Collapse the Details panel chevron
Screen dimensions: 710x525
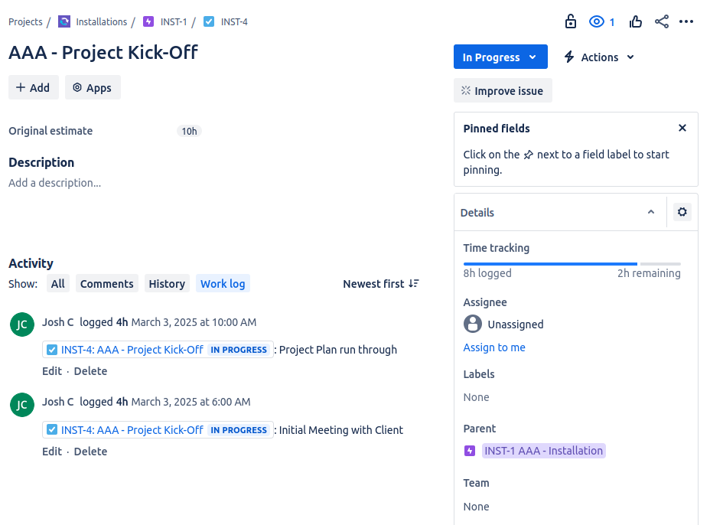pyautogui.click(x=650, y=212)
